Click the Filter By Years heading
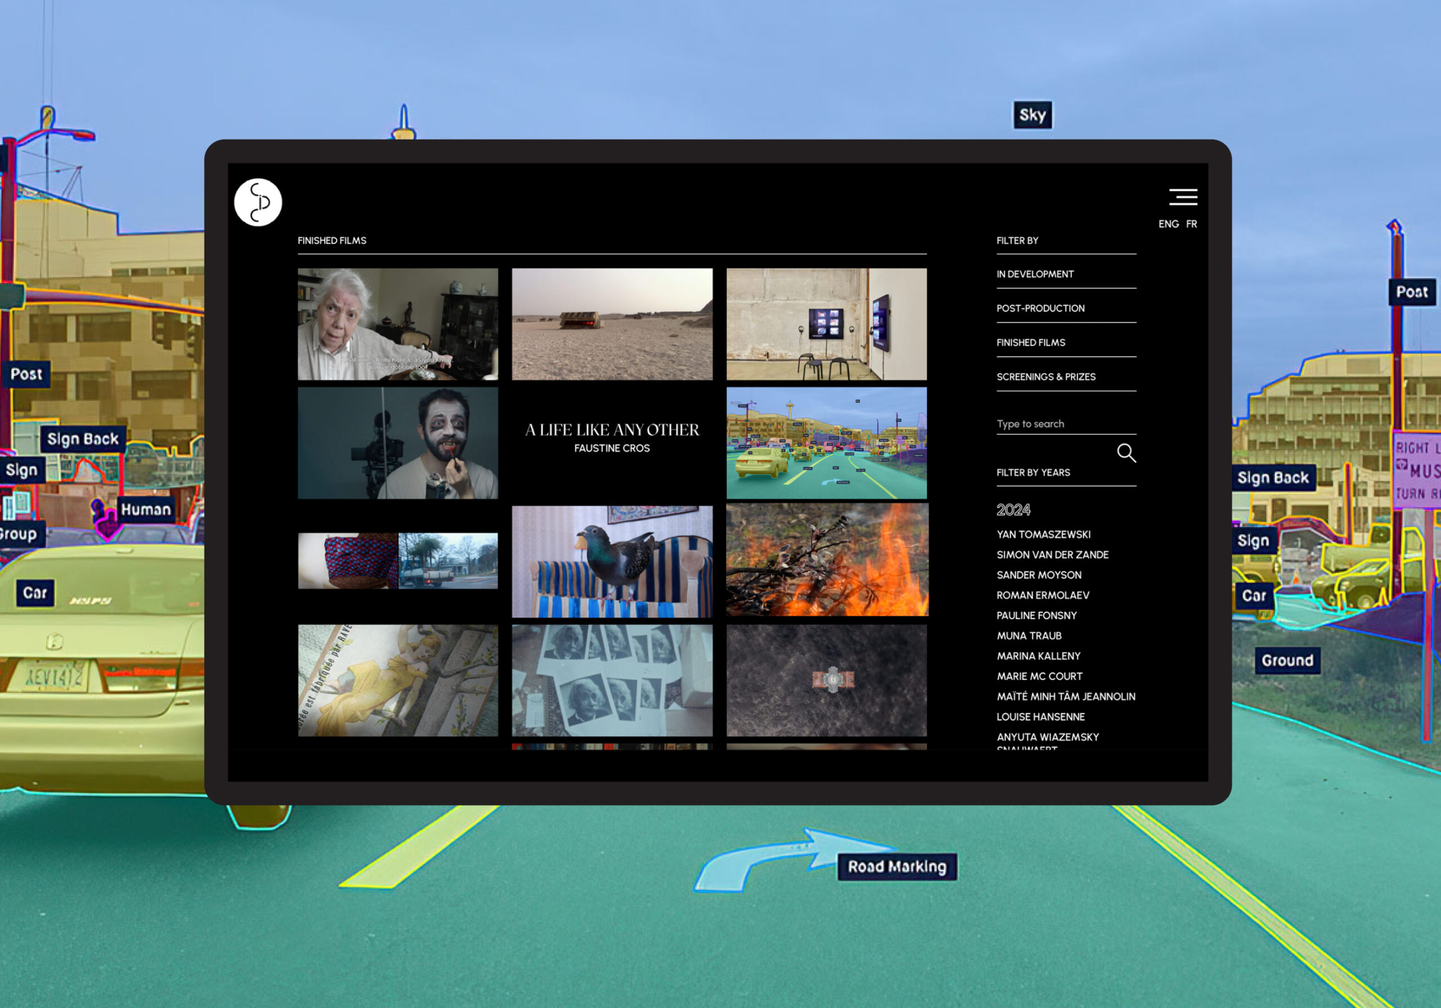Screen dimensions: 1441x1008 pyautogui.click(x=1033, y=473)
